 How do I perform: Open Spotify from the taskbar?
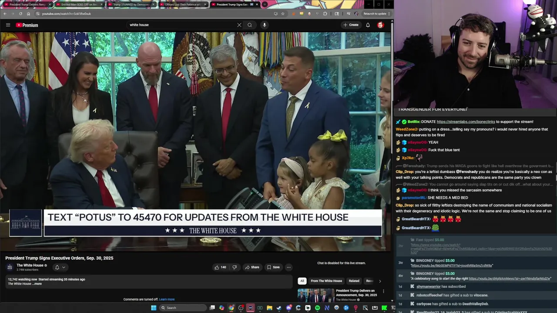pyautogui.click(x=317, y=308)
